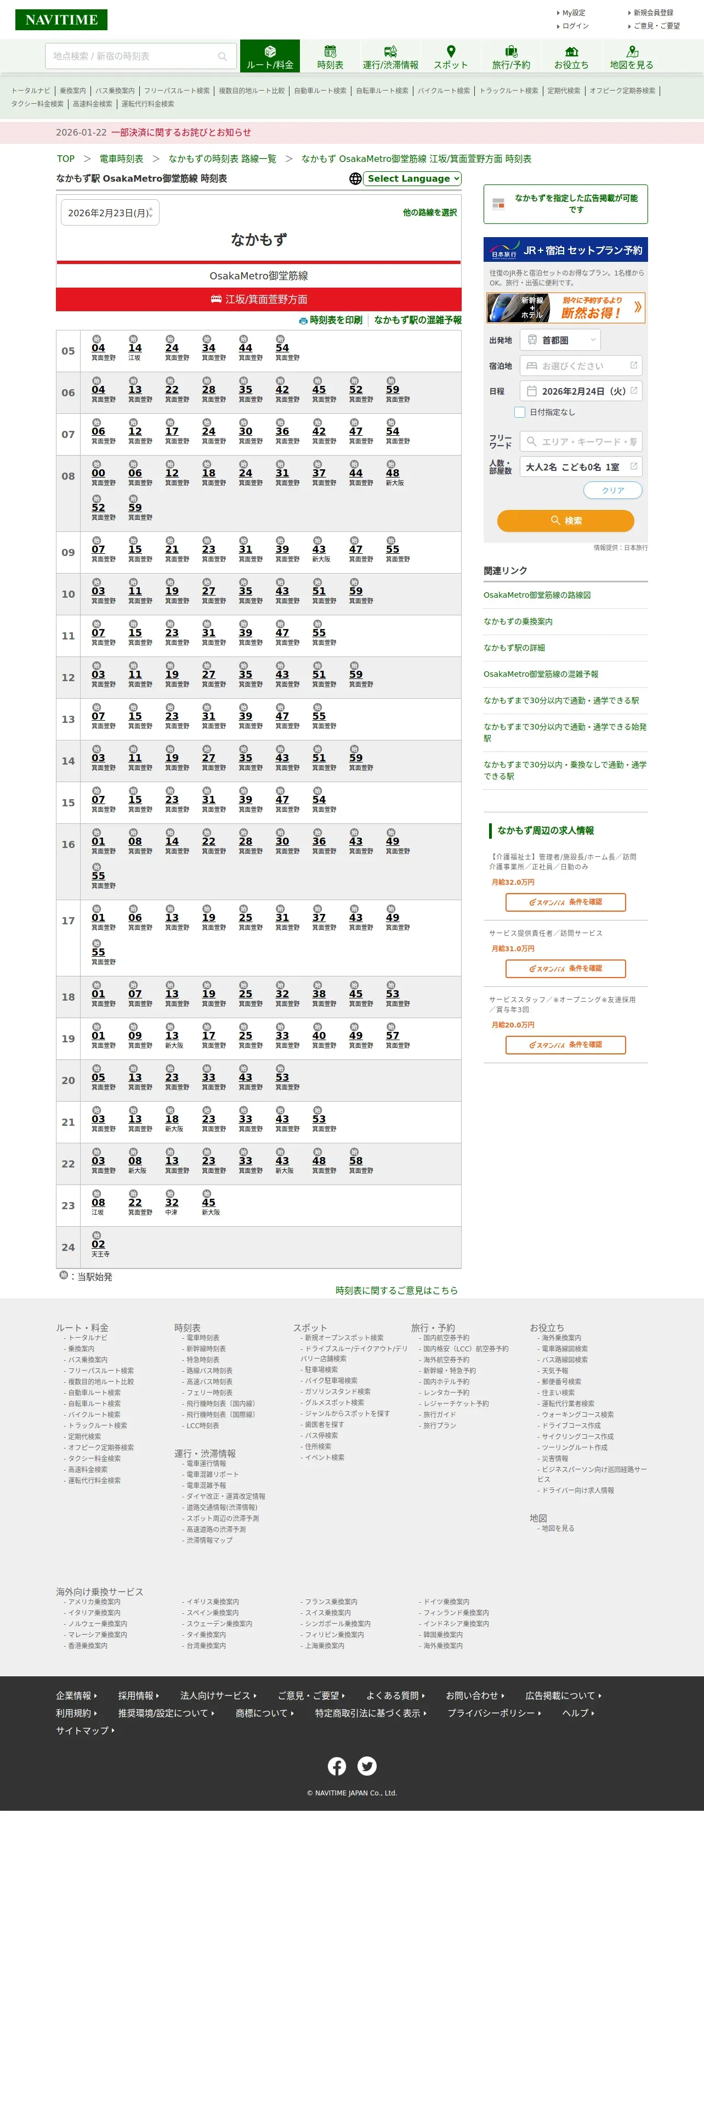
Task: Click 条件を確認 for 月給20.0万円 job
Action: [566, 1045]
